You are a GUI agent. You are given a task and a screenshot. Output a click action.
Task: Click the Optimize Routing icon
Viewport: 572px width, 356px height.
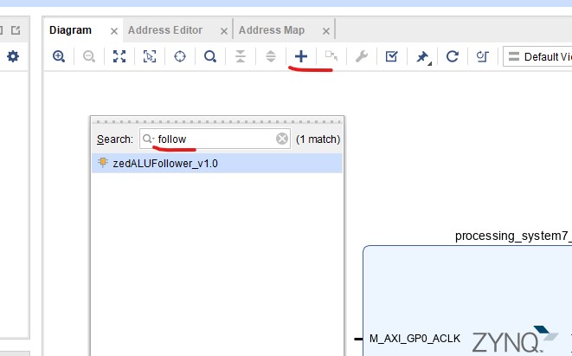point(482,56)
